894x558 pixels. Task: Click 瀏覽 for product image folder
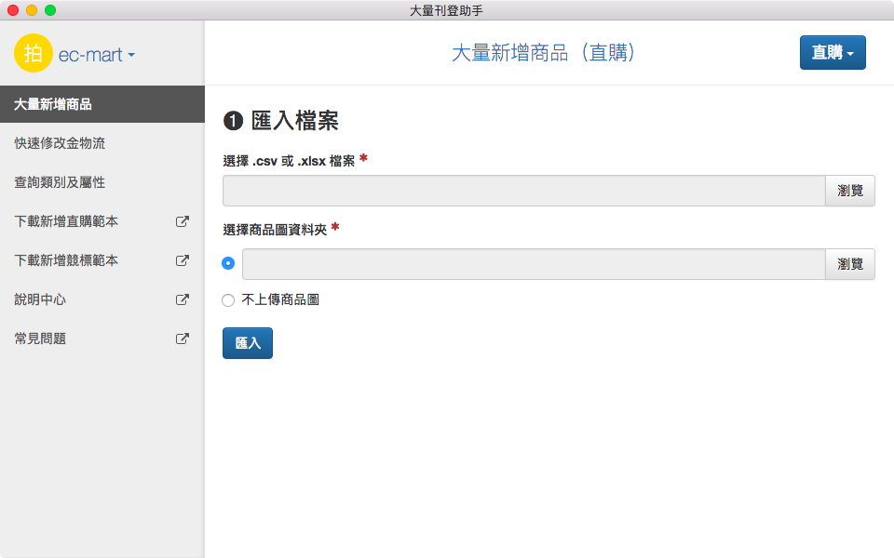point(849,264)
